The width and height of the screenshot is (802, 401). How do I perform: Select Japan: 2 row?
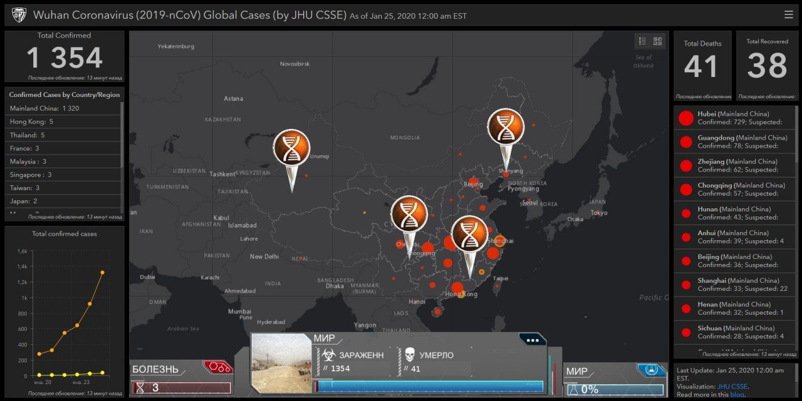coord(63,201)
